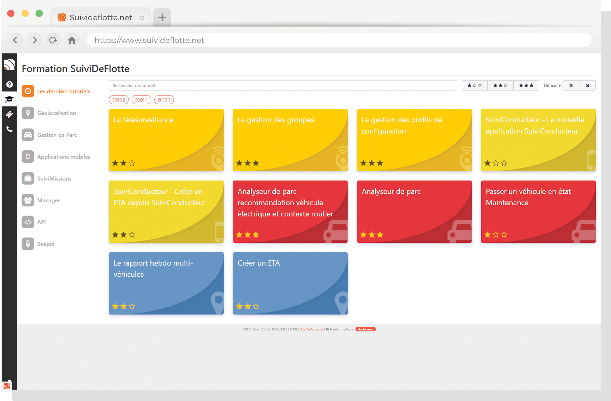This screenshot has width=611, height=401.
Task: Select the 2020.2 version tag
Action: click(x=118, y=100)
